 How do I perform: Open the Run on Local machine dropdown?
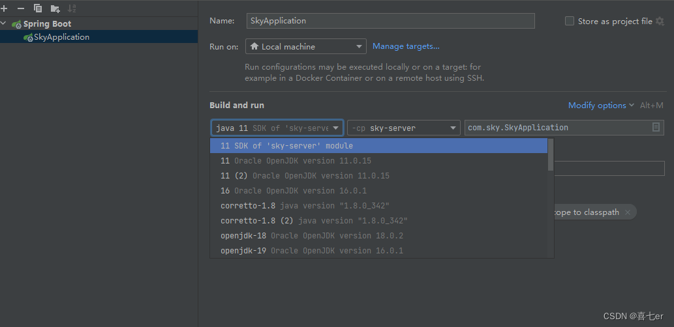click(305, 46)
